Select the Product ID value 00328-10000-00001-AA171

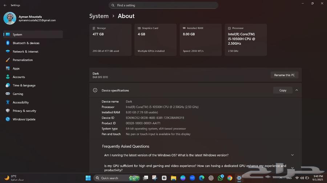tap(143, 123)
